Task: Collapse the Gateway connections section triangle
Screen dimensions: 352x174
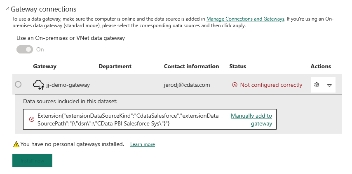Action: 7,9
